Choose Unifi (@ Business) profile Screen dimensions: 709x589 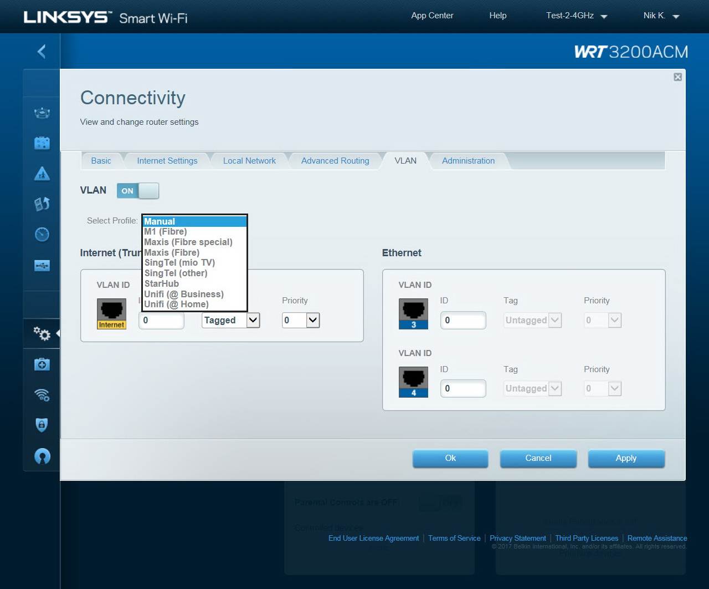pos(194,294)
